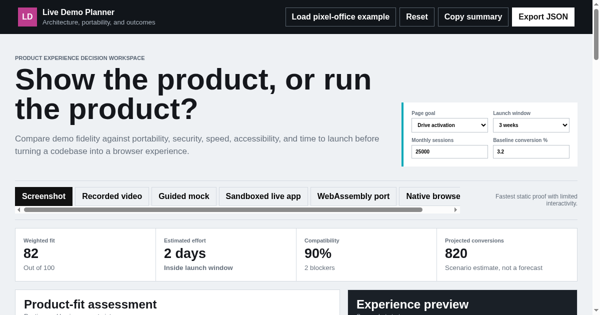Click the page scrollbar up arrow
The image size is (600, 315).
click(596, 3)
